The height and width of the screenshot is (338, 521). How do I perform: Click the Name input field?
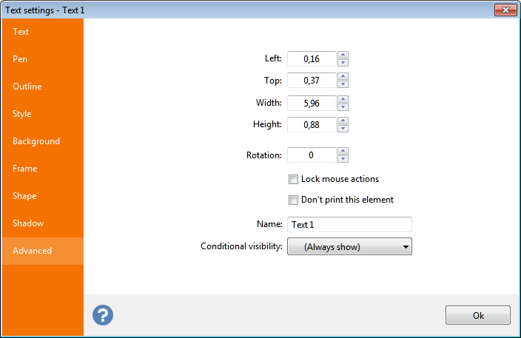349,224
